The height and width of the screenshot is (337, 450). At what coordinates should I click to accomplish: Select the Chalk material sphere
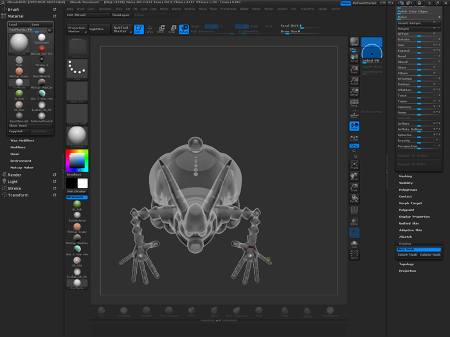pyautogui.click(x=19, y=61)
